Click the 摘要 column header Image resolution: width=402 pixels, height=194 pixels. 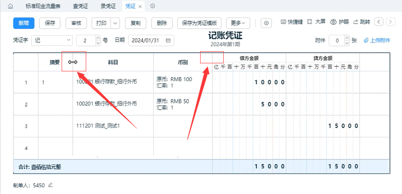54,62
